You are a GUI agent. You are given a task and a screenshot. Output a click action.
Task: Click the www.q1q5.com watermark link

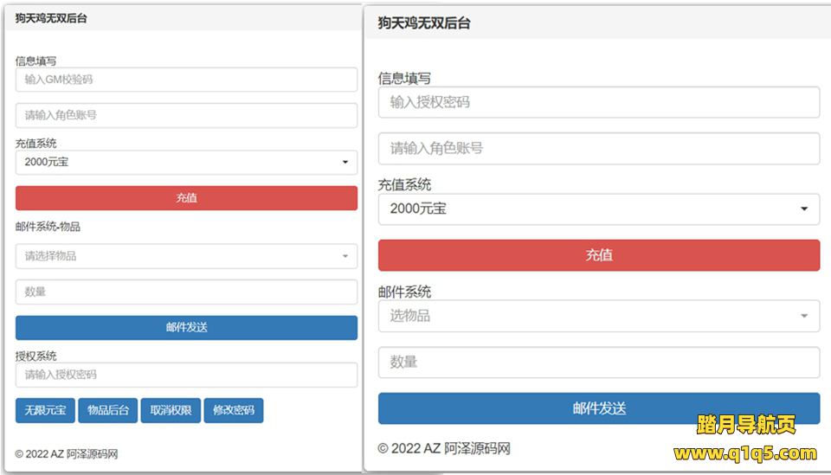click(744, 453)
